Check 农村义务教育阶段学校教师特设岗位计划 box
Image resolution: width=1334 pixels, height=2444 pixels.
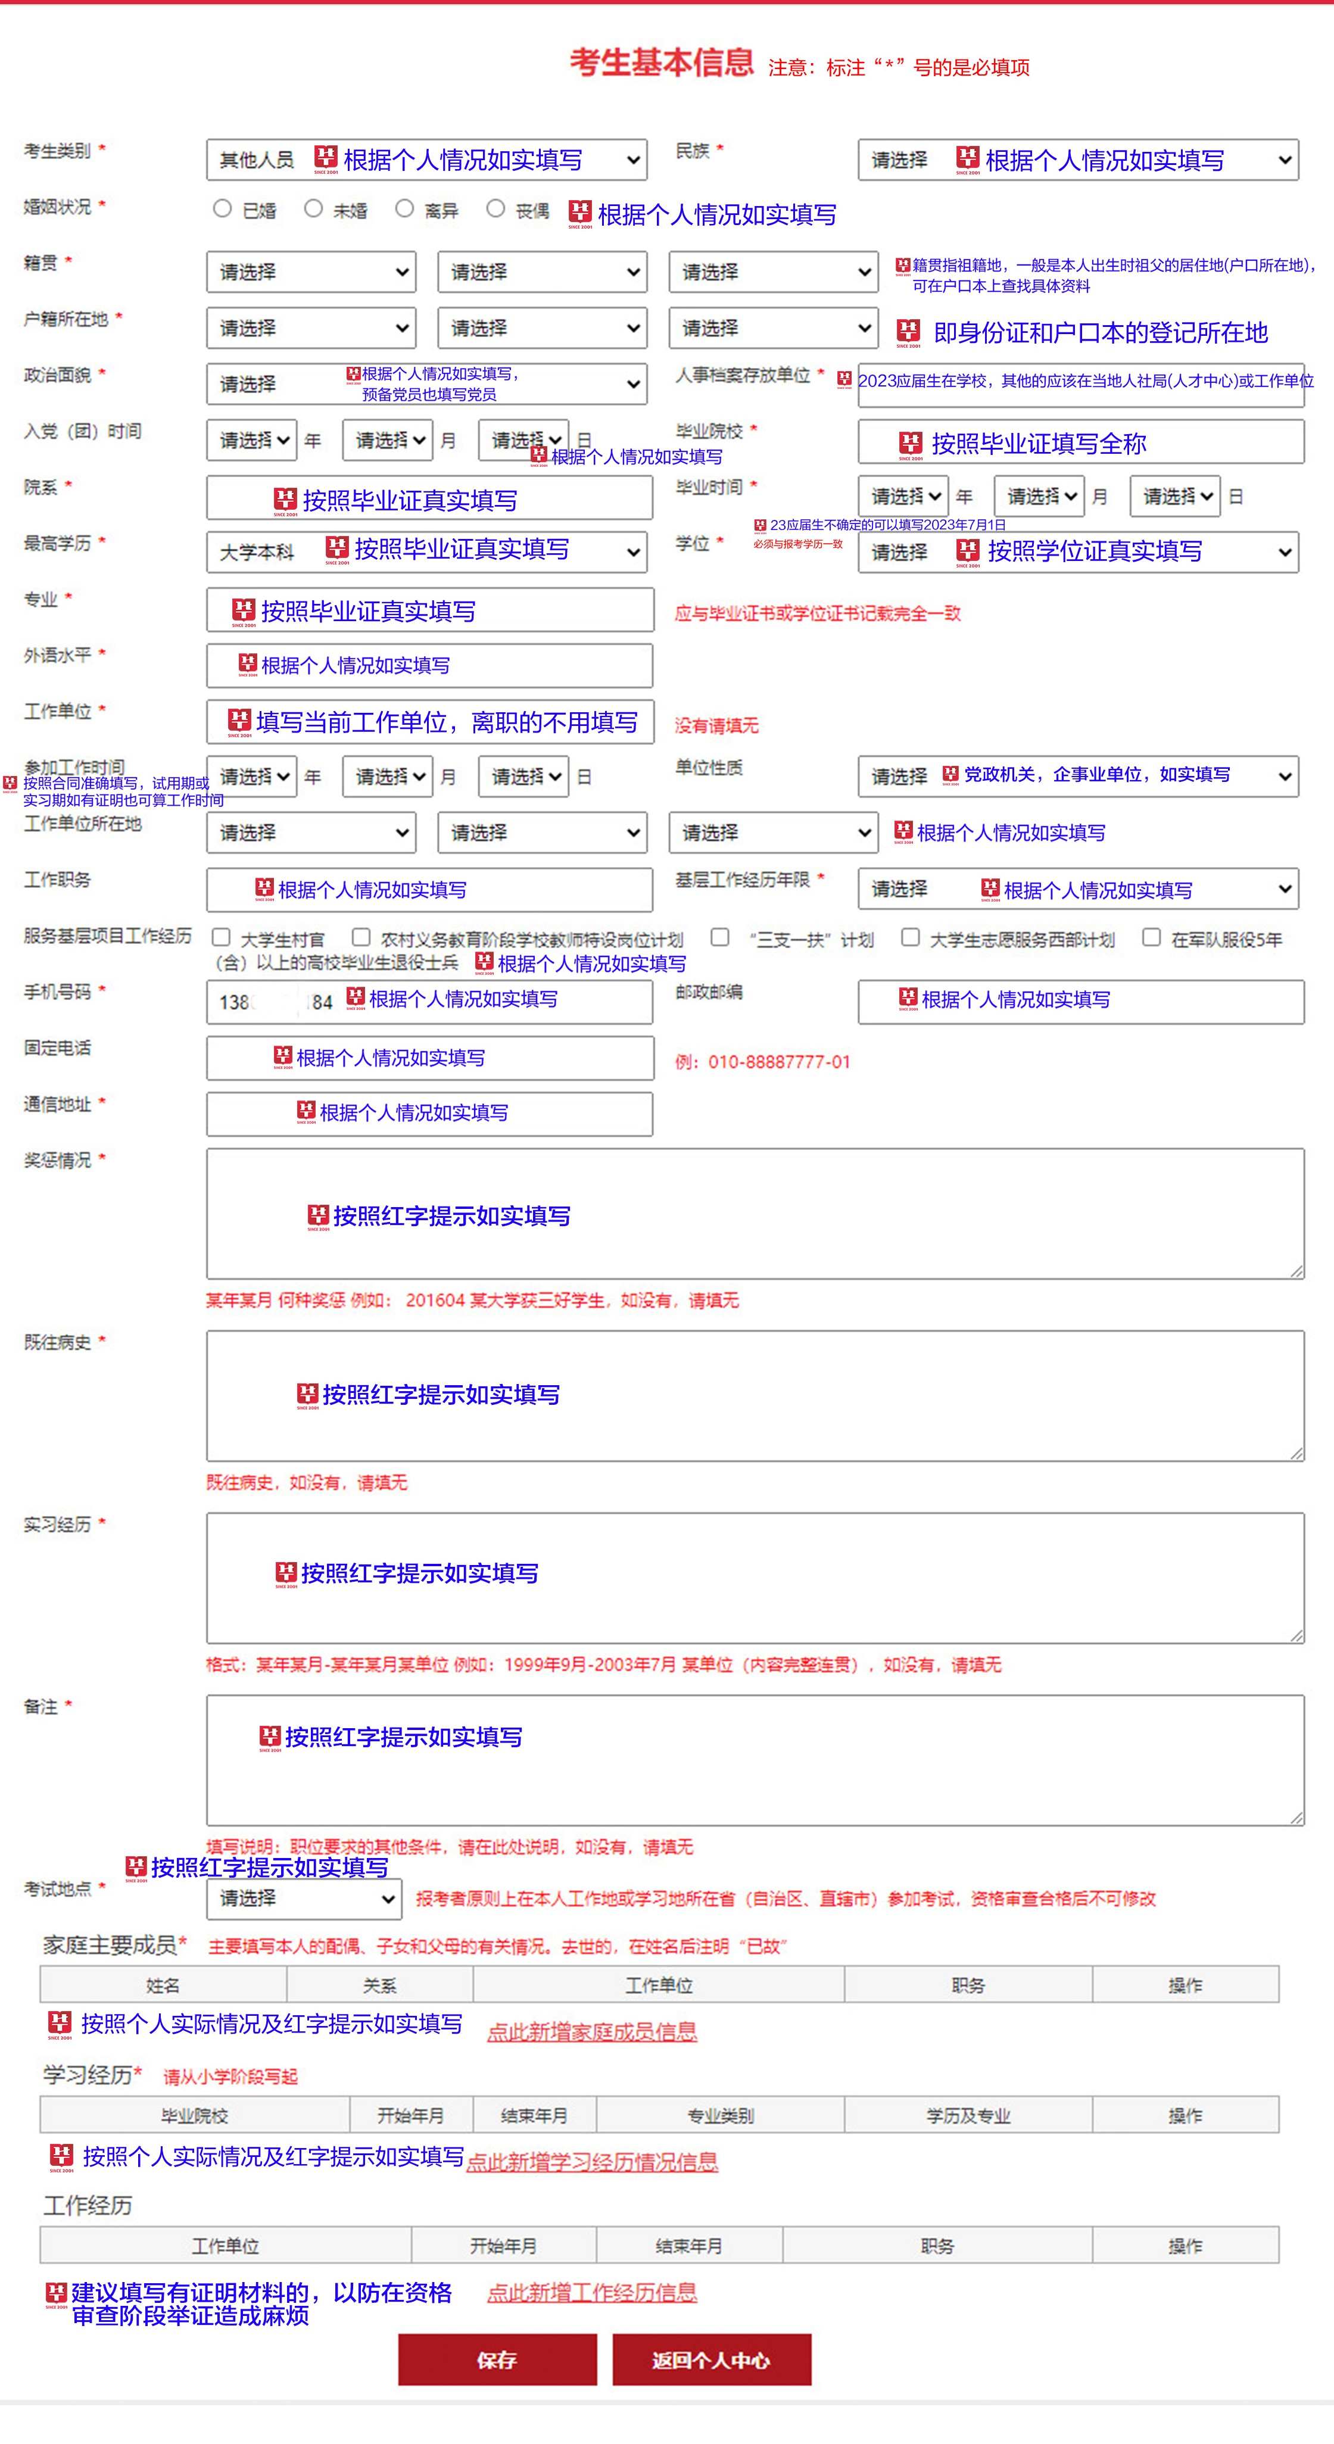(360, 937)
